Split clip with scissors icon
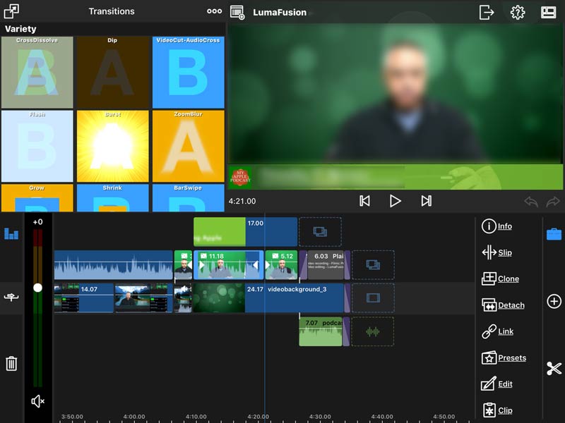The height and width of the screenshot is (423, 565). 554,368
